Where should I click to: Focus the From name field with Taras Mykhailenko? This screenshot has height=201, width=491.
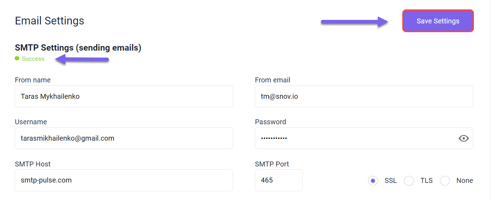pos(124,96)
